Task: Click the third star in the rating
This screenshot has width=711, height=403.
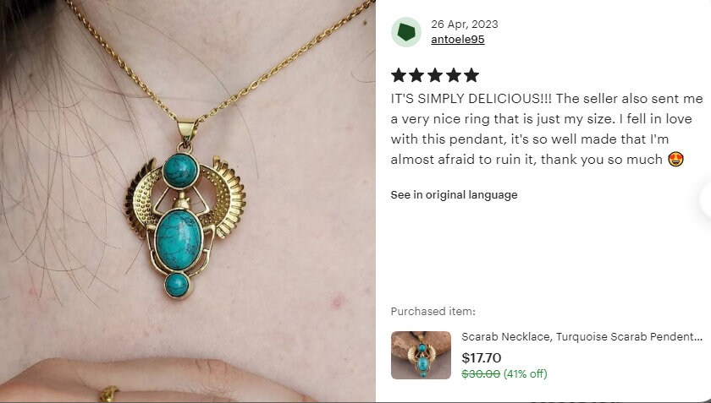Action: point(435,75)
